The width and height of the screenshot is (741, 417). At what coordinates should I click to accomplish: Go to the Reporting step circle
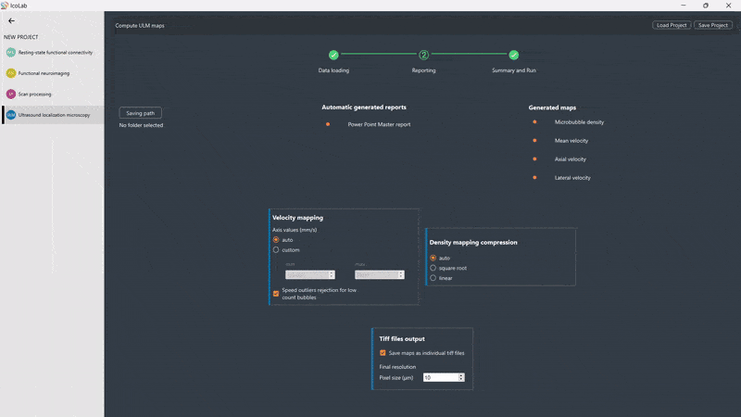point(423,56)
